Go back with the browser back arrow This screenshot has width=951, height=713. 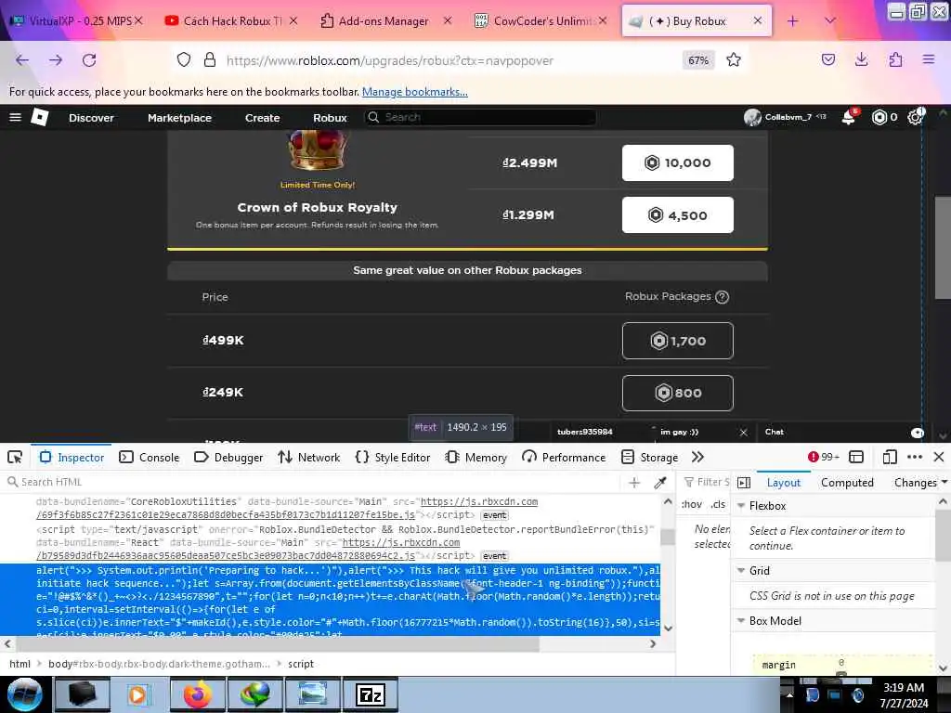point(22,60)
